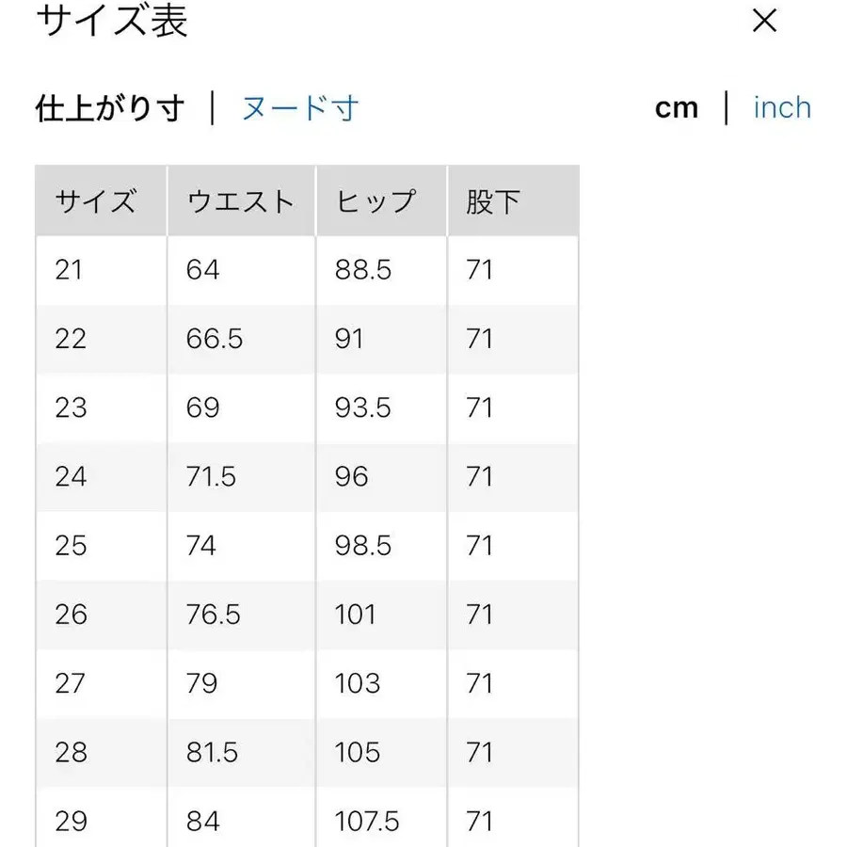Click the waist value 64 for size 21
This screenshot has width=847, height=847.
click(x=200, y=270)
